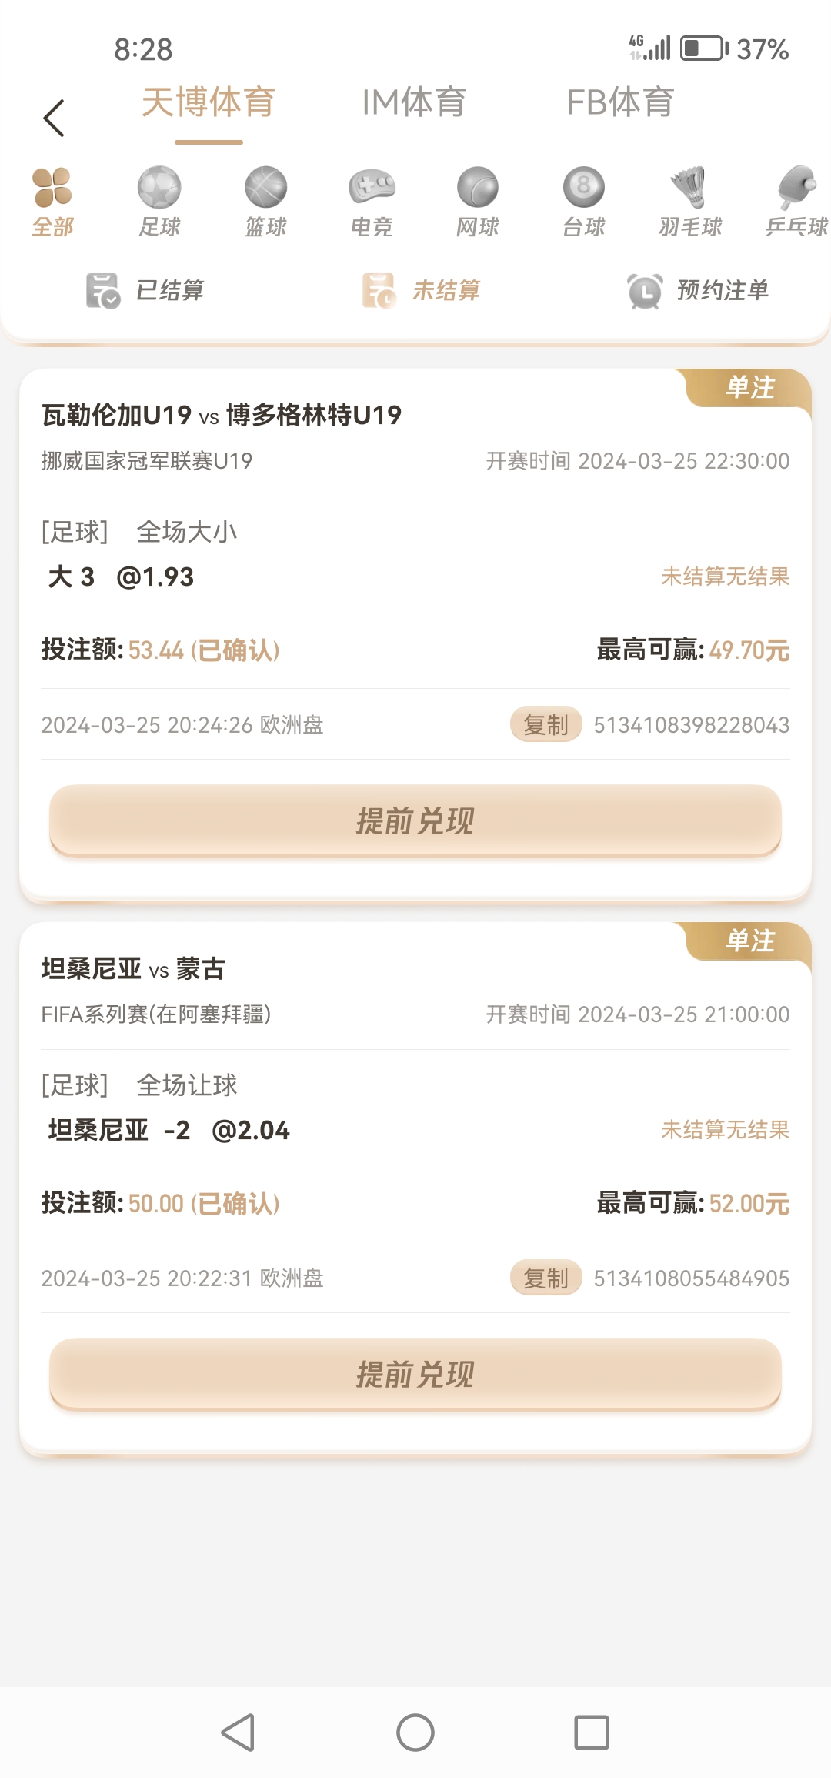This screenshot has height=1778, width=831.
Task: Switch to the IM体育 tab
Action: (x=414, y=103)
